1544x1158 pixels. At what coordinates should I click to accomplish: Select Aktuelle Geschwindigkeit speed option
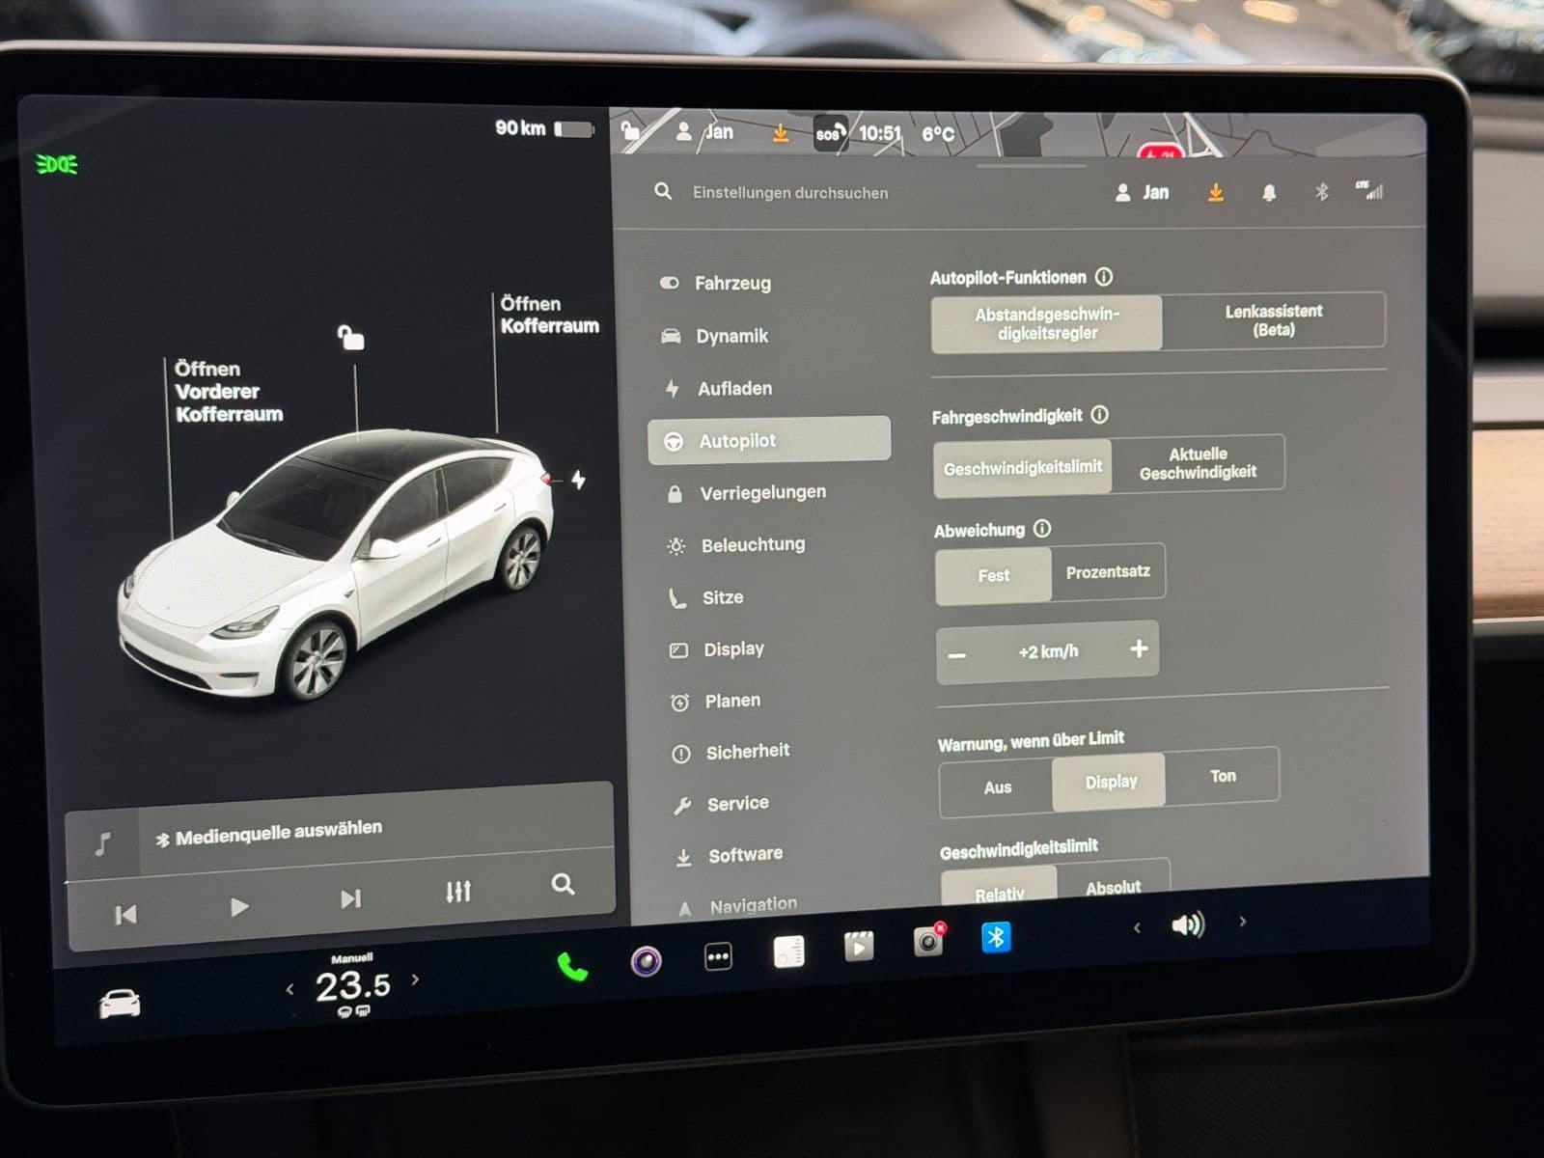(x=1198, y=463)
